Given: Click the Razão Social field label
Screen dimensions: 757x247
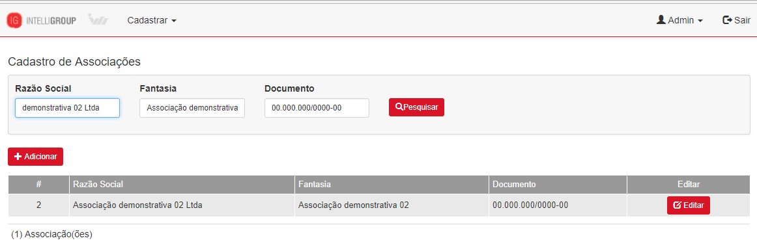Looking at the screenshot, I should click(x=43, y=88).
